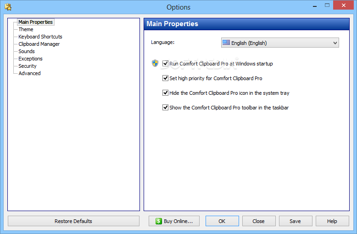Screen dimensions: 357x234
Task: Maximize the Options window
Action: point(327,5)
